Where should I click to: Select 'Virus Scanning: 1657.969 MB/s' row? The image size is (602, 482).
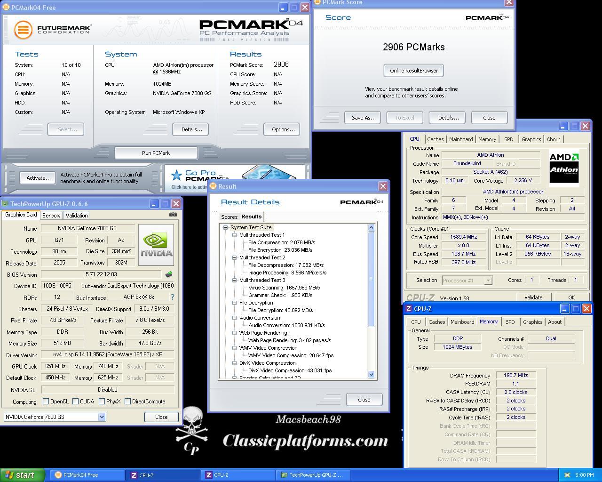tap(284, 288)
